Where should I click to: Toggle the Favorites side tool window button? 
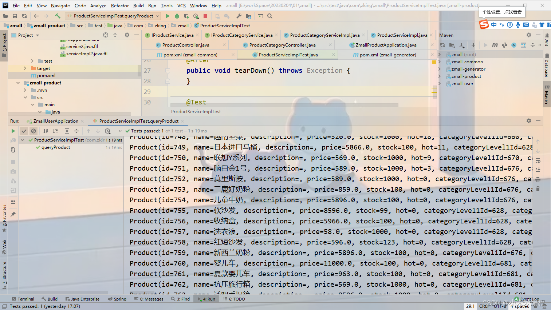coord(4,218)
